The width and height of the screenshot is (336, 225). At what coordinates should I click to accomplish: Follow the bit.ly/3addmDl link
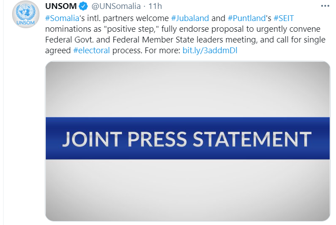pyautogui.click(x=209, y=50)
